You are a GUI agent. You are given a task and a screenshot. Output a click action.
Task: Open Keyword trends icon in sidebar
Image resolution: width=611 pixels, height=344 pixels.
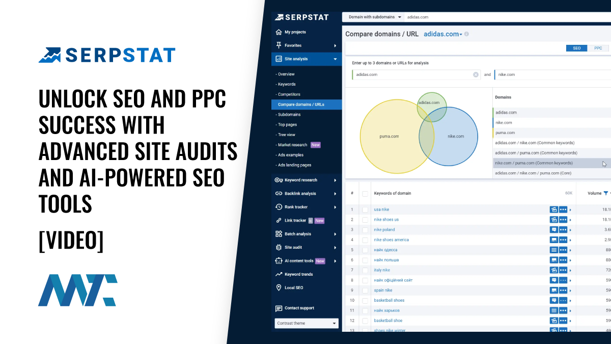[x=279, y=274]
